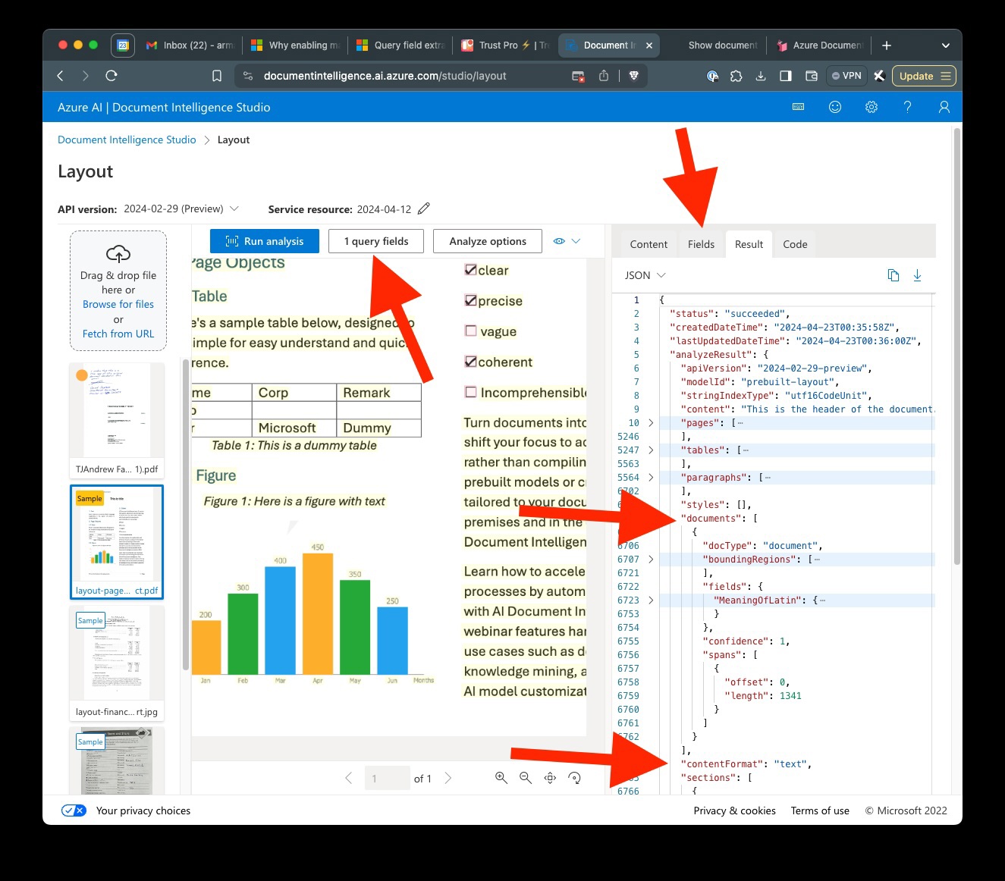The image size is (1005, 881).
Task: Toggle the privacy choices switch icon
Action: [74, 810]
